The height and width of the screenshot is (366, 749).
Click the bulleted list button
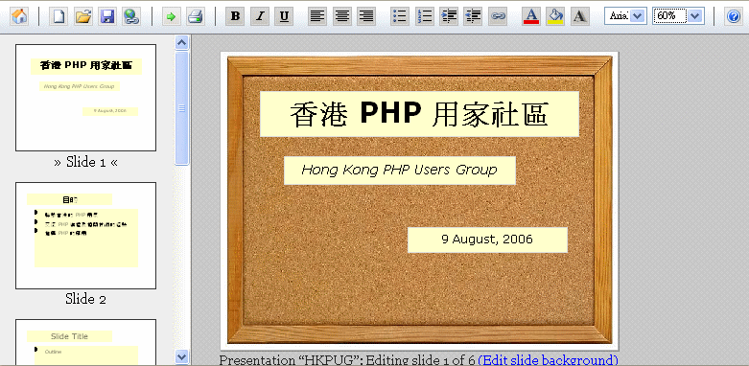[x=399, y=16]
